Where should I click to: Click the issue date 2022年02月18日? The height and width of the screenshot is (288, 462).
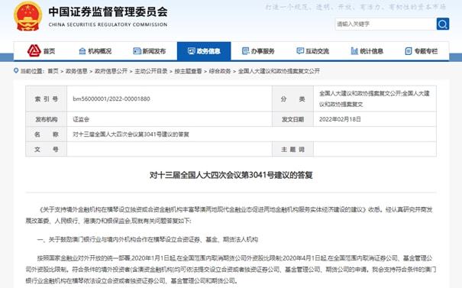(x=340, y=119)
